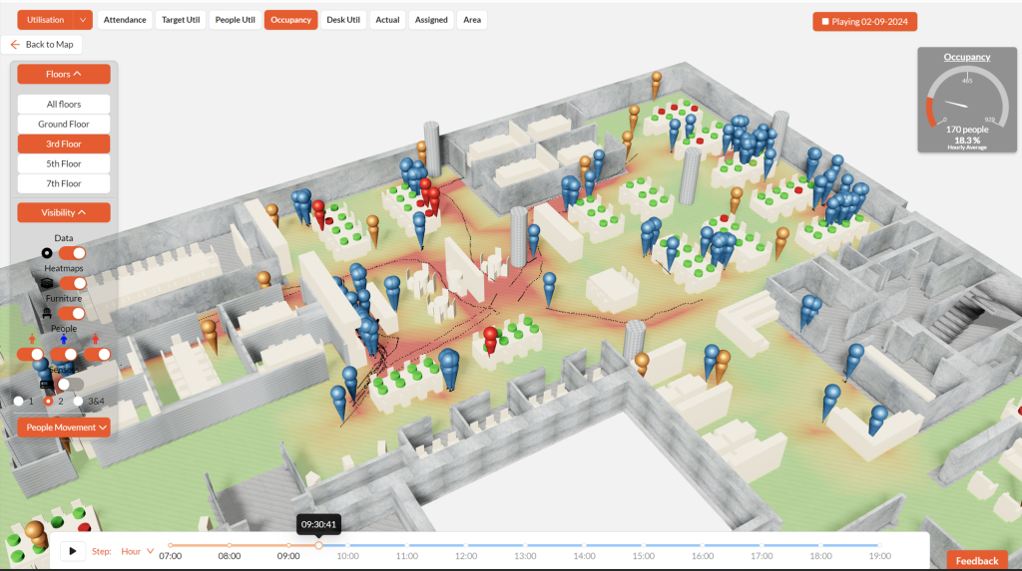
Task: Open the Utilisation dropdown arrow
Action: coord(83,20)
